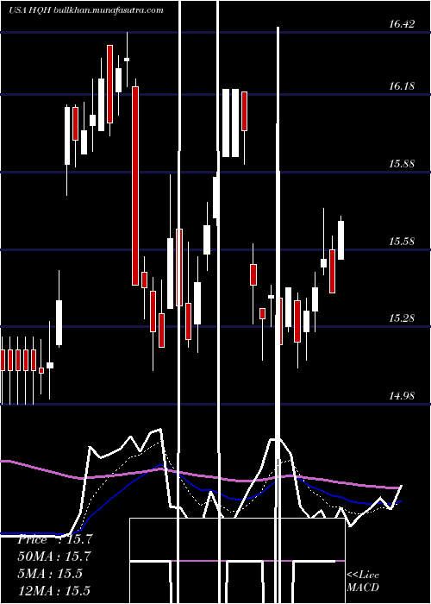Click the small white candle nearest 16.42
The width and height of the screenshot is (431, 604).
coord(127,60)
